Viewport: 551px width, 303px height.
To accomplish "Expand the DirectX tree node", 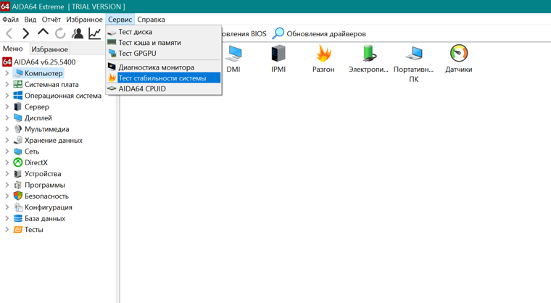I will pyautogui.click(x=7, y=162).
